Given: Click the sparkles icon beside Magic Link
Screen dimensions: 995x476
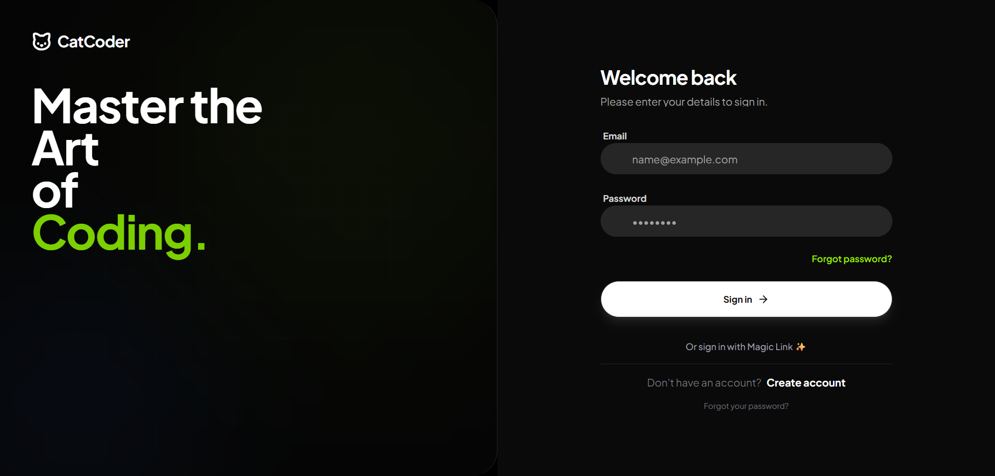Looking at the screenshot, I should [x=801, y=347].
